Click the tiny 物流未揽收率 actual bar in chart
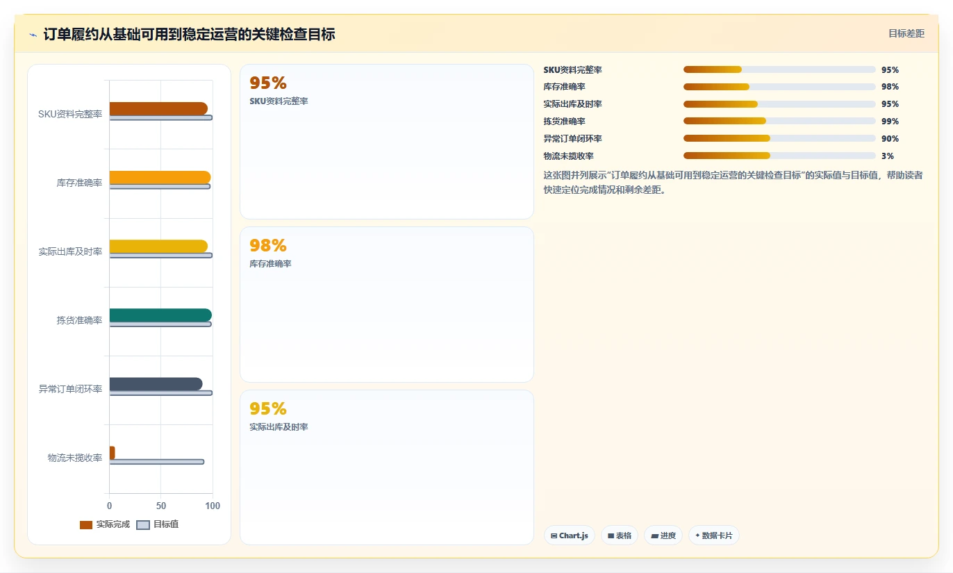Screen dimensions: 953x573 coord(112,453)
